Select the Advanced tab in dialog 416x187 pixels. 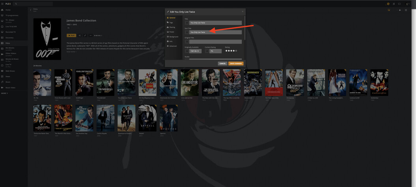173,46
